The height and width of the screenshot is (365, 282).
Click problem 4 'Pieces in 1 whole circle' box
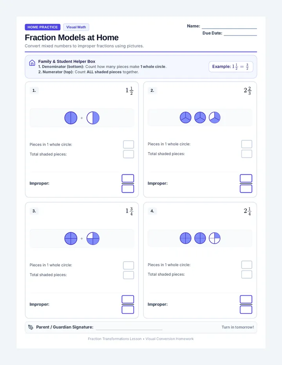click(247, 265)
